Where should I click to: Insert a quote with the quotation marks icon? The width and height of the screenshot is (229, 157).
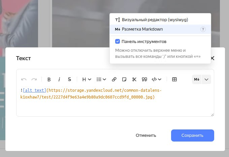pos(144,79)
